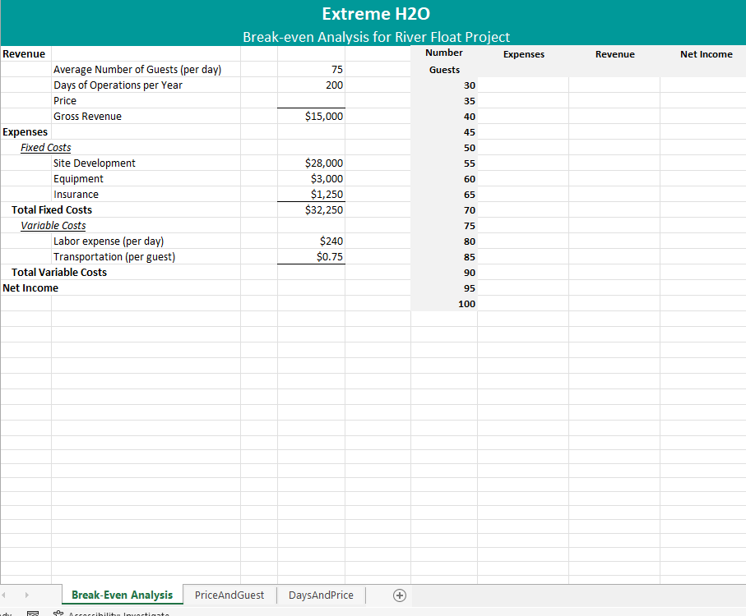The height and width of the screenshot is (616, 746).
Task: Select the 75 guests-per-day value cell
Action: pos(311,70)
